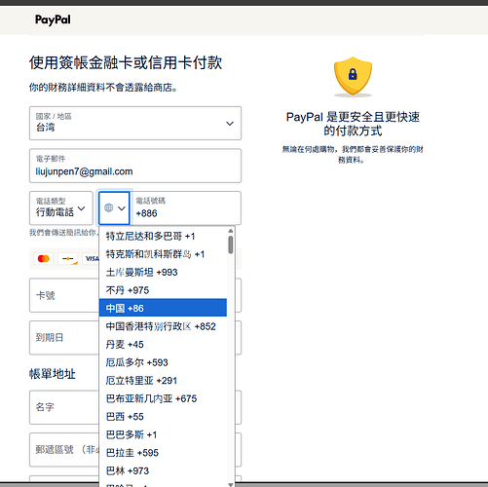Viewport: 488px width, 487px height.
Task: Click the PayPal logo
Action: point(53,19)
